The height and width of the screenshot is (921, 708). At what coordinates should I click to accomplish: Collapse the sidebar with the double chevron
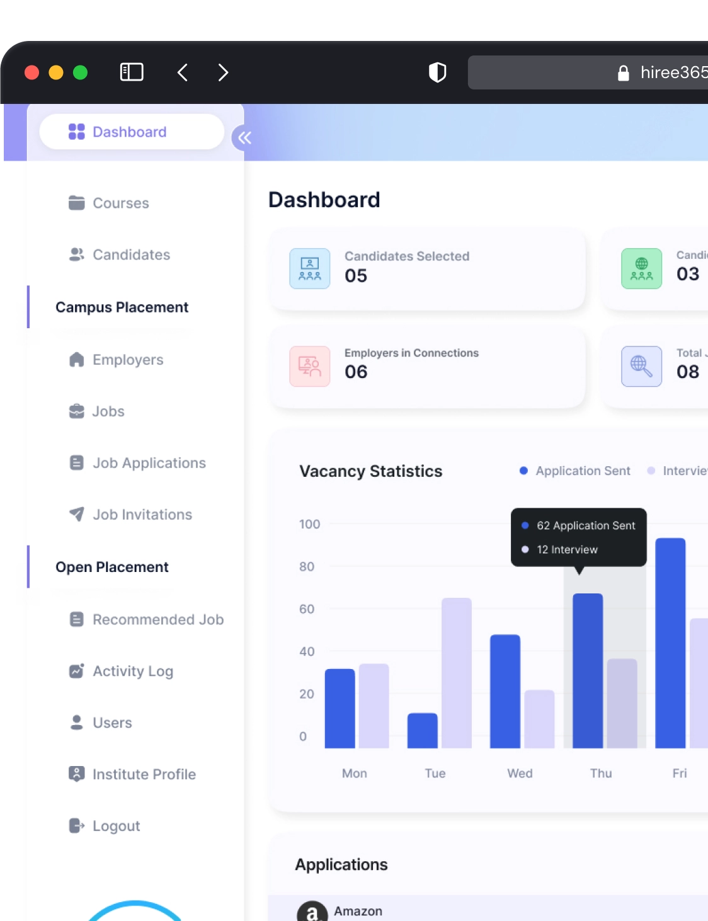244,138
